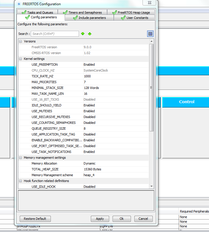Click the Control header in background window
Image resolution: width=209 pixels, height=232 pixels.
click(187, 102)
